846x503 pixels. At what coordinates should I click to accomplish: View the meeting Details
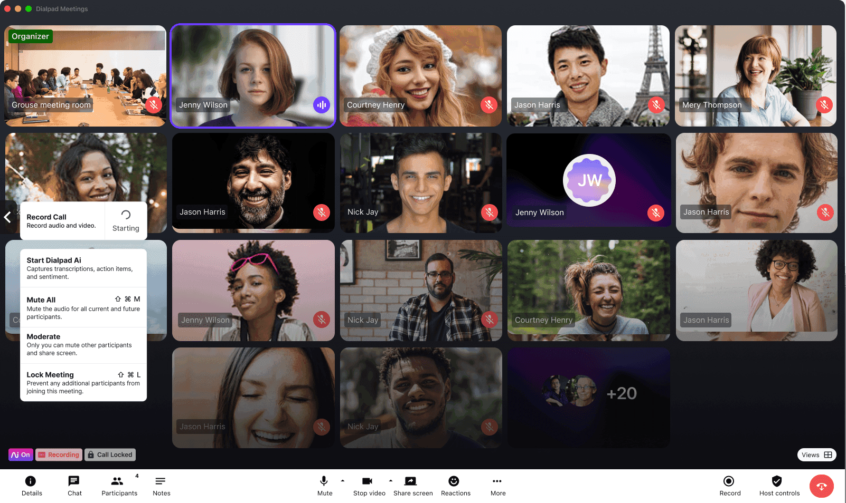(x=31, y=485)
